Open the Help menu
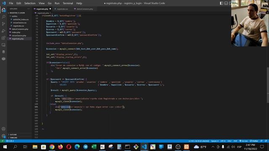 pos(79,3)
